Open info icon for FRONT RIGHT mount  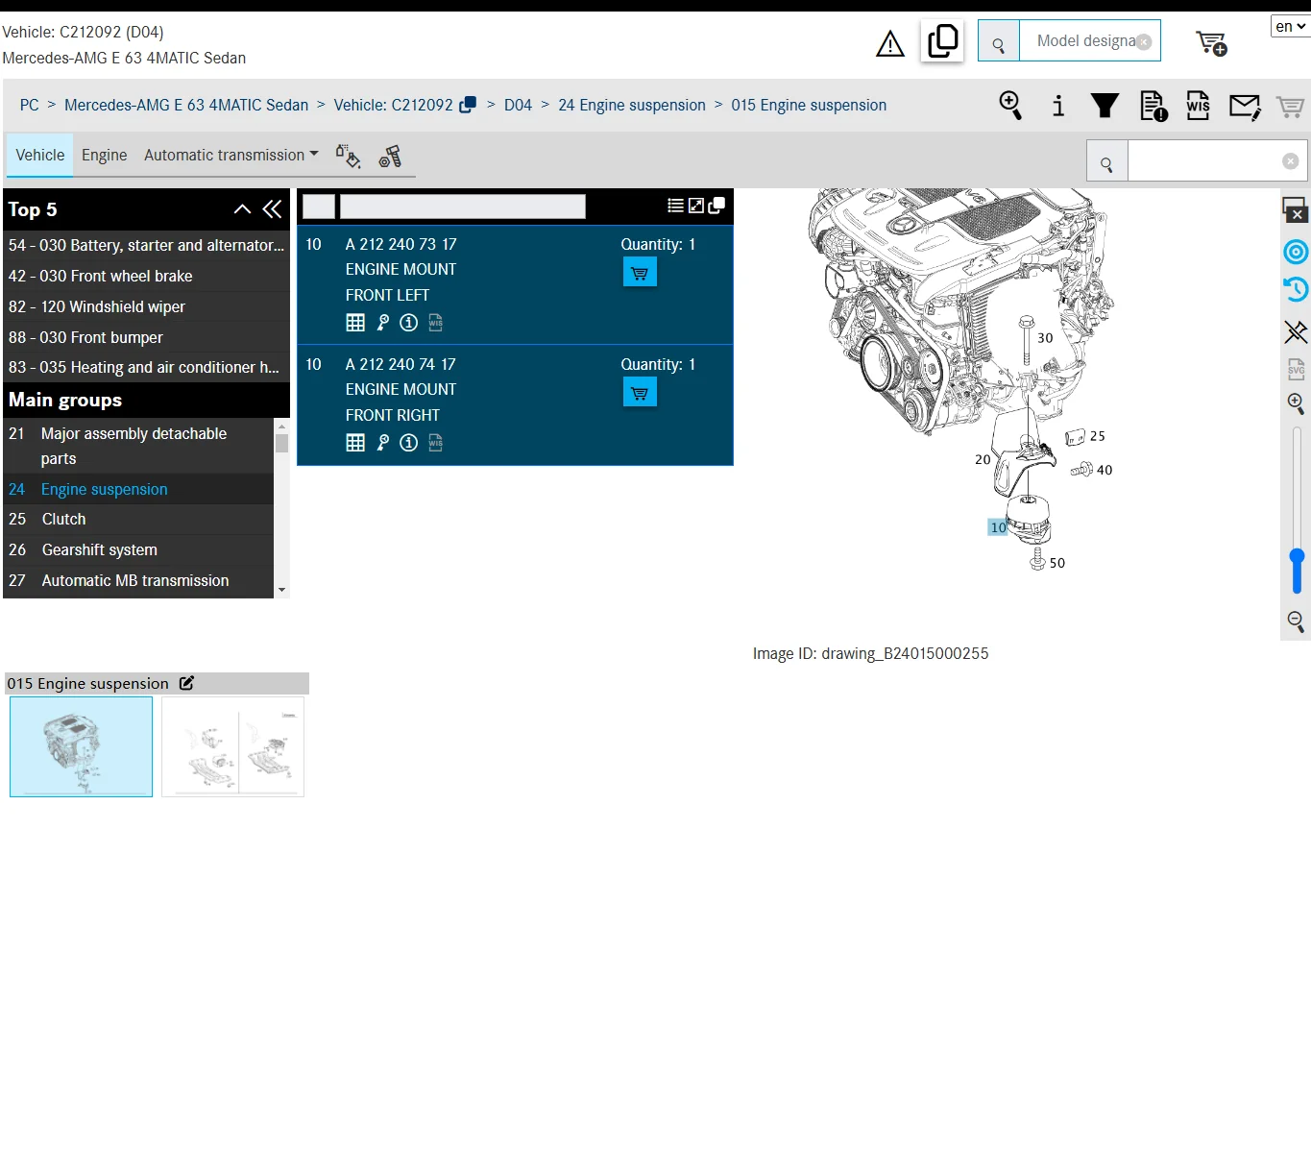click(x=409, y=443)
